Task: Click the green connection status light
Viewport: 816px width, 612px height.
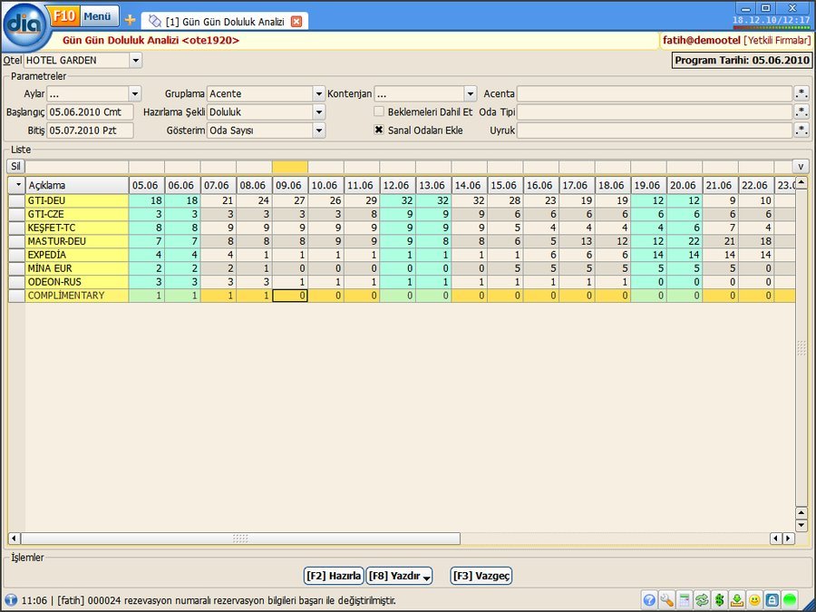Action: [790, 600]
